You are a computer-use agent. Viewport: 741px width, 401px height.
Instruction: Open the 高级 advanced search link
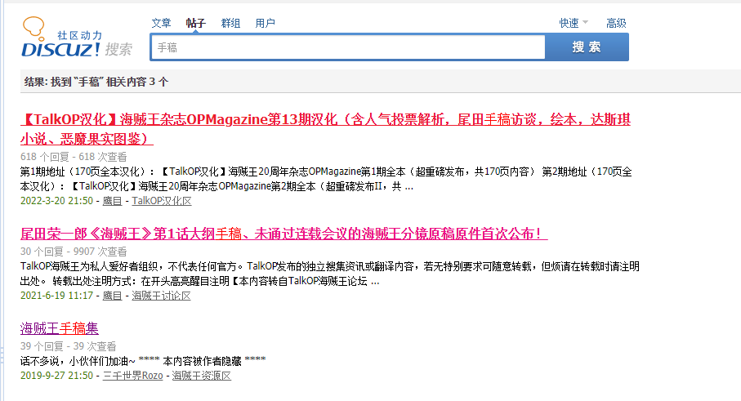[616, 23]
